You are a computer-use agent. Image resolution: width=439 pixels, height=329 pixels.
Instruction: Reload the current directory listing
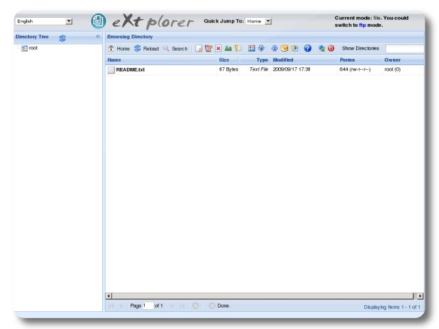(x=146, y=49)
